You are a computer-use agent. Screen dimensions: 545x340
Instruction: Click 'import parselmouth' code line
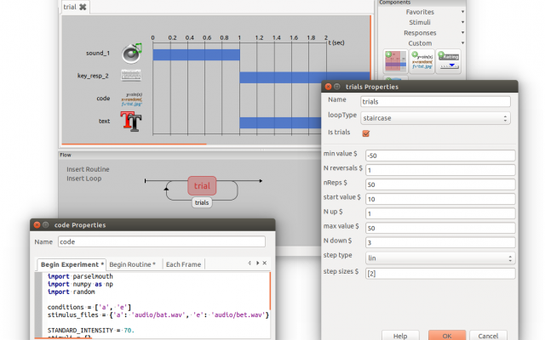tap(80, 276)
